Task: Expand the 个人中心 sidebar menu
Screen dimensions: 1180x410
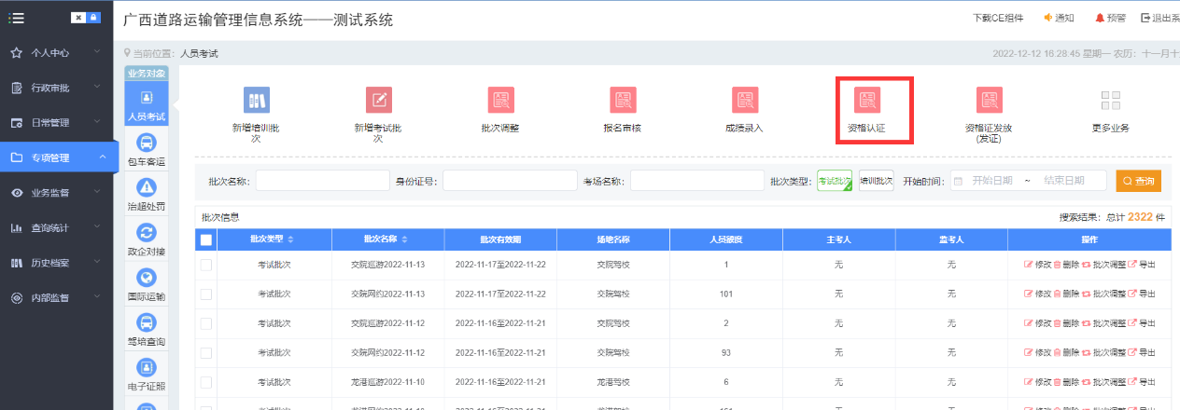Action: 56,53
